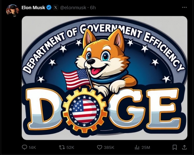This screenshot has width=194, height=155.
Task: Click the X affiliation badge icon
Action: coord(56,8)
